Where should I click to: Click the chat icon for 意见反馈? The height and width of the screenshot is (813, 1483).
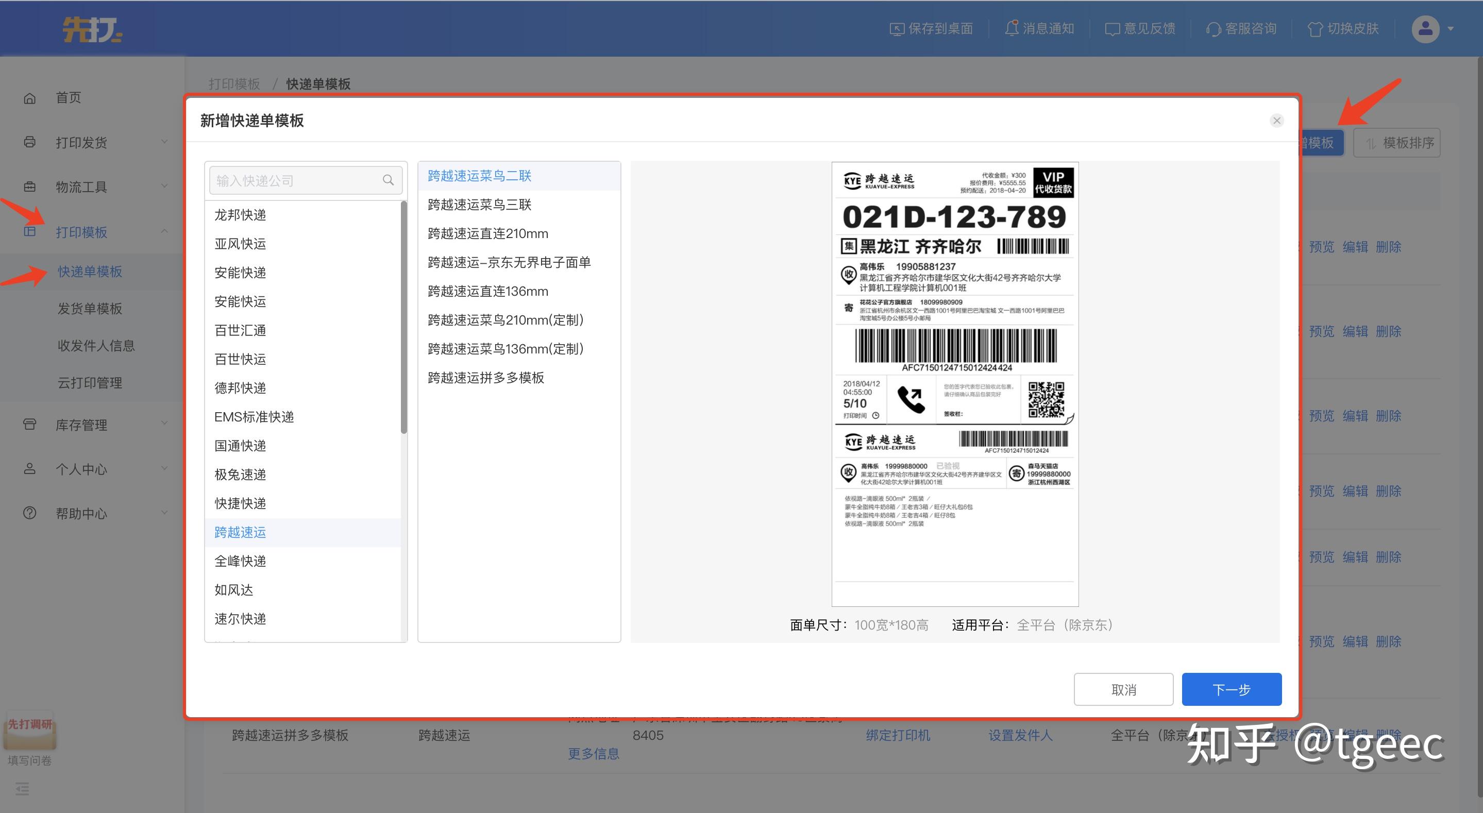coord(1112,29)
